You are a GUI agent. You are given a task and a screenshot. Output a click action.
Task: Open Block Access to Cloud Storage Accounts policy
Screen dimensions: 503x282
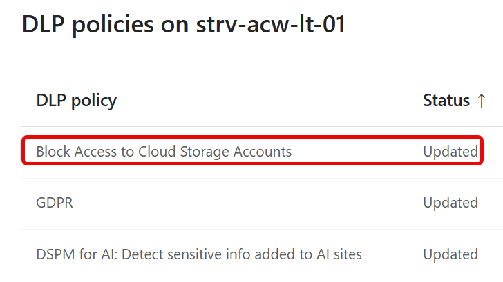click(164, 152)
